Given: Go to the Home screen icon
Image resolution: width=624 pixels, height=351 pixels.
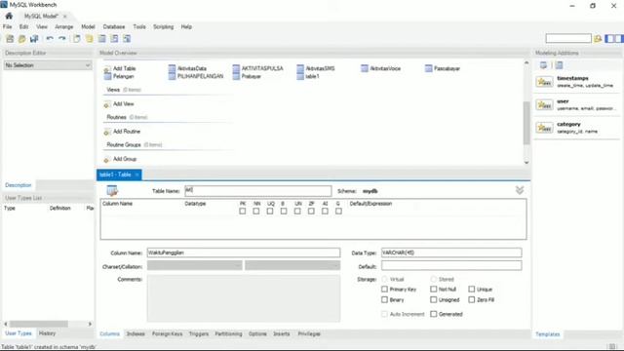Looking at the screenshot, I should click(x=9, y=16).
